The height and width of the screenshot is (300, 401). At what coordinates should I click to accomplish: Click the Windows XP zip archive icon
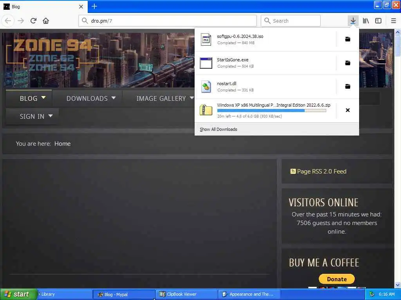coord(206,110)
